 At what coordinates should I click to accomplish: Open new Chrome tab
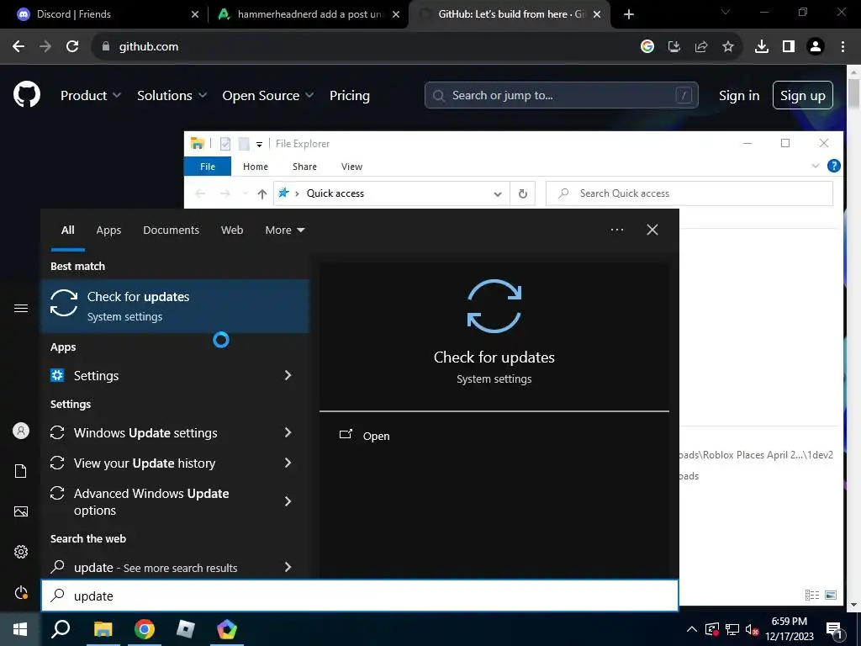[x=629, y=14]
